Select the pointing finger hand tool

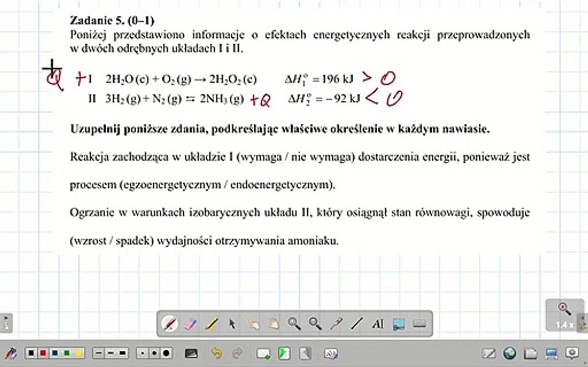253,323
